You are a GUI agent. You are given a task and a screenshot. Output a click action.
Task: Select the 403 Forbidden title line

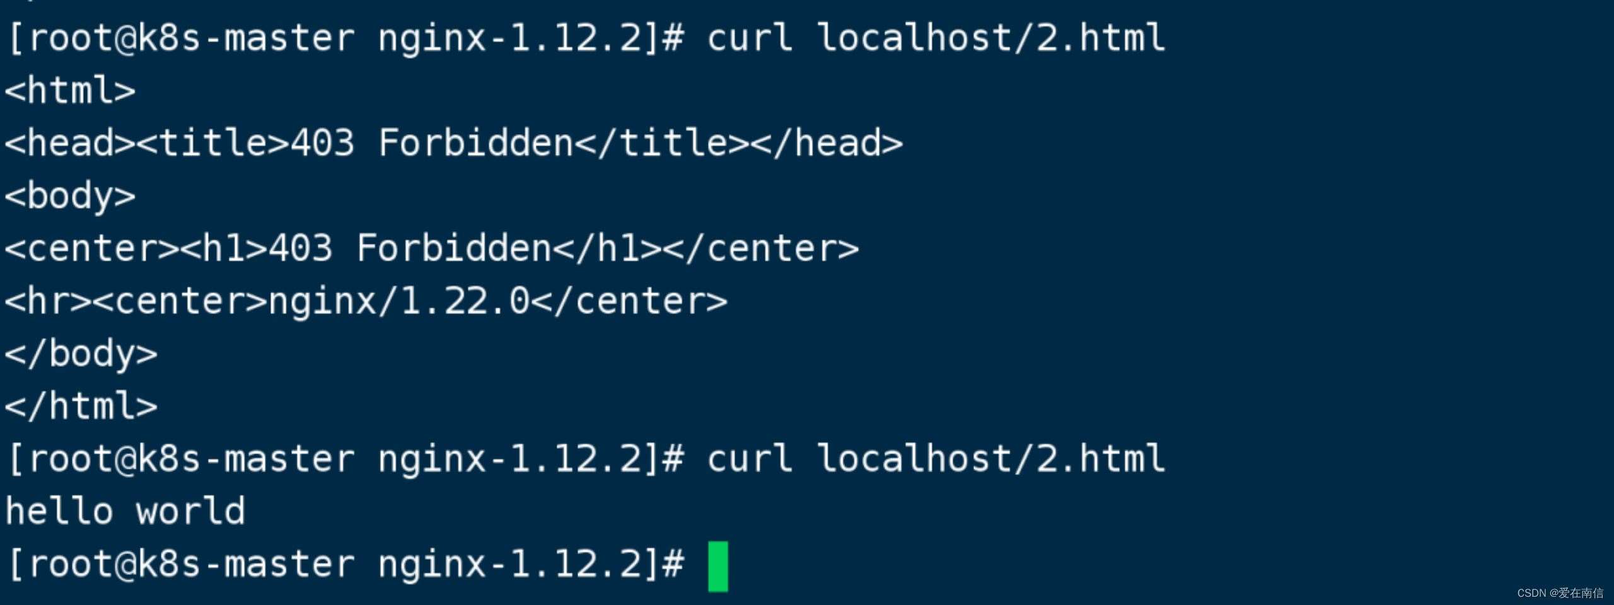click(x=454, y=143)
